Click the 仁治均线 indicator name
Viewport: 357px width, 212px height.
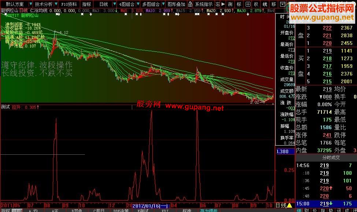tap(39, 11)
